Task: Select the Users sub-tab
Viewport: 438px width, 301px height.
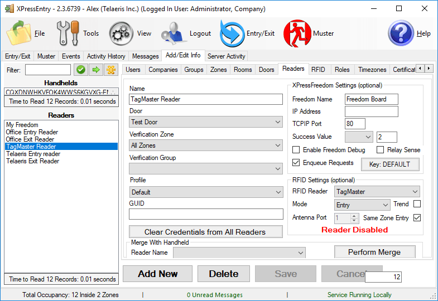Action: point(133,70)
